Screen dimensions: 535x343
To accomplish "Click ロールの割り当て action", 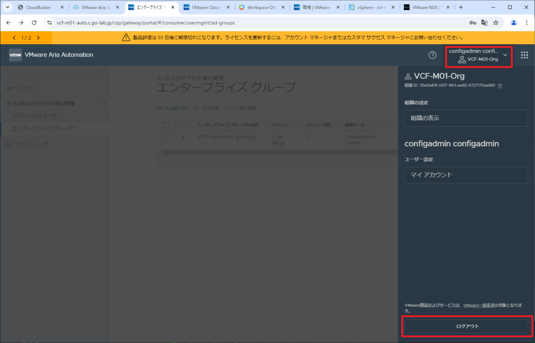I will (173, 108).
